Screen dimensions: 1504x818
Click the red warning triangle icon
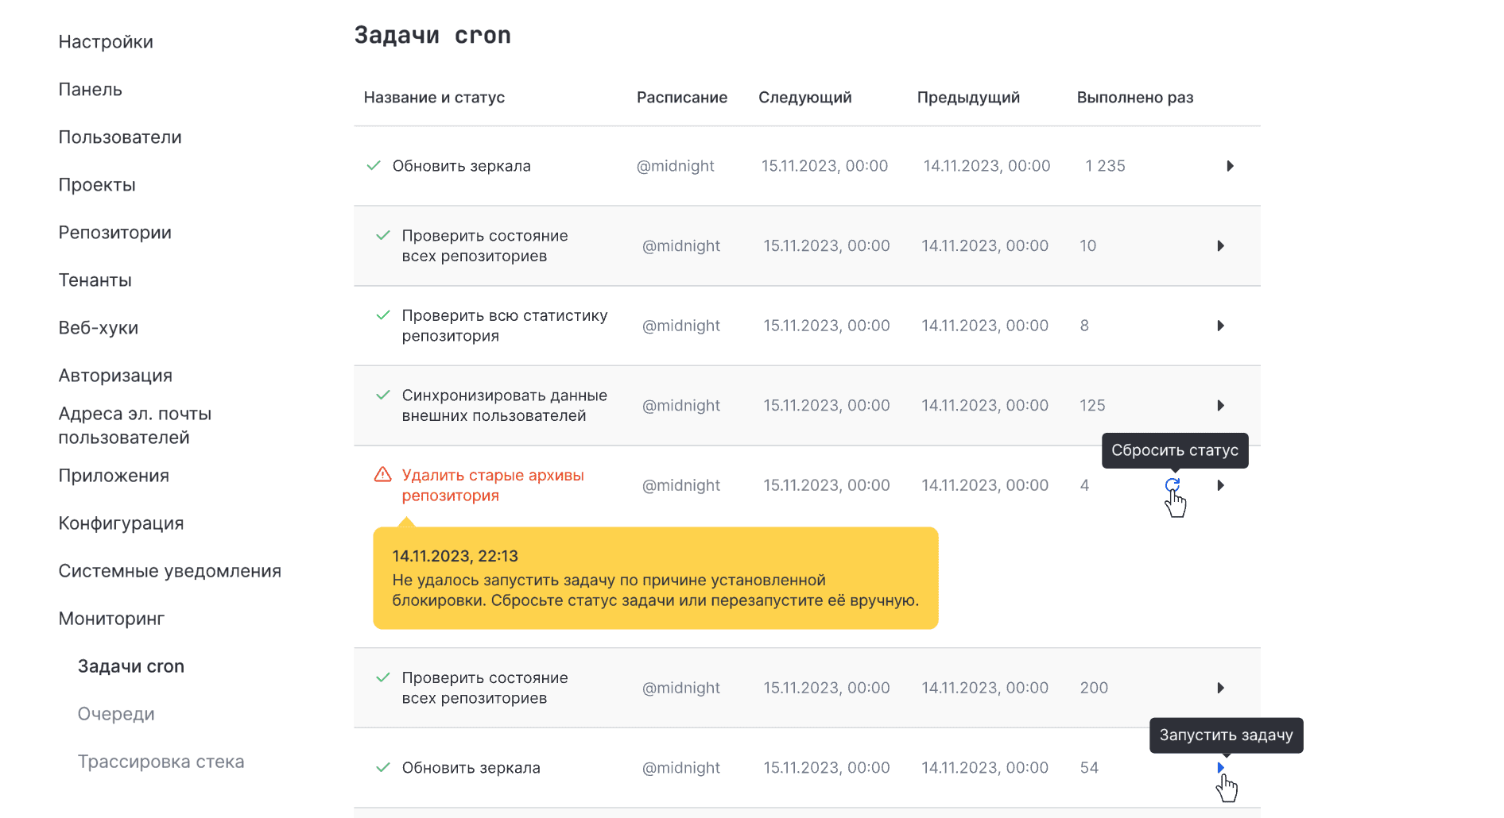(x=382, y=475)
